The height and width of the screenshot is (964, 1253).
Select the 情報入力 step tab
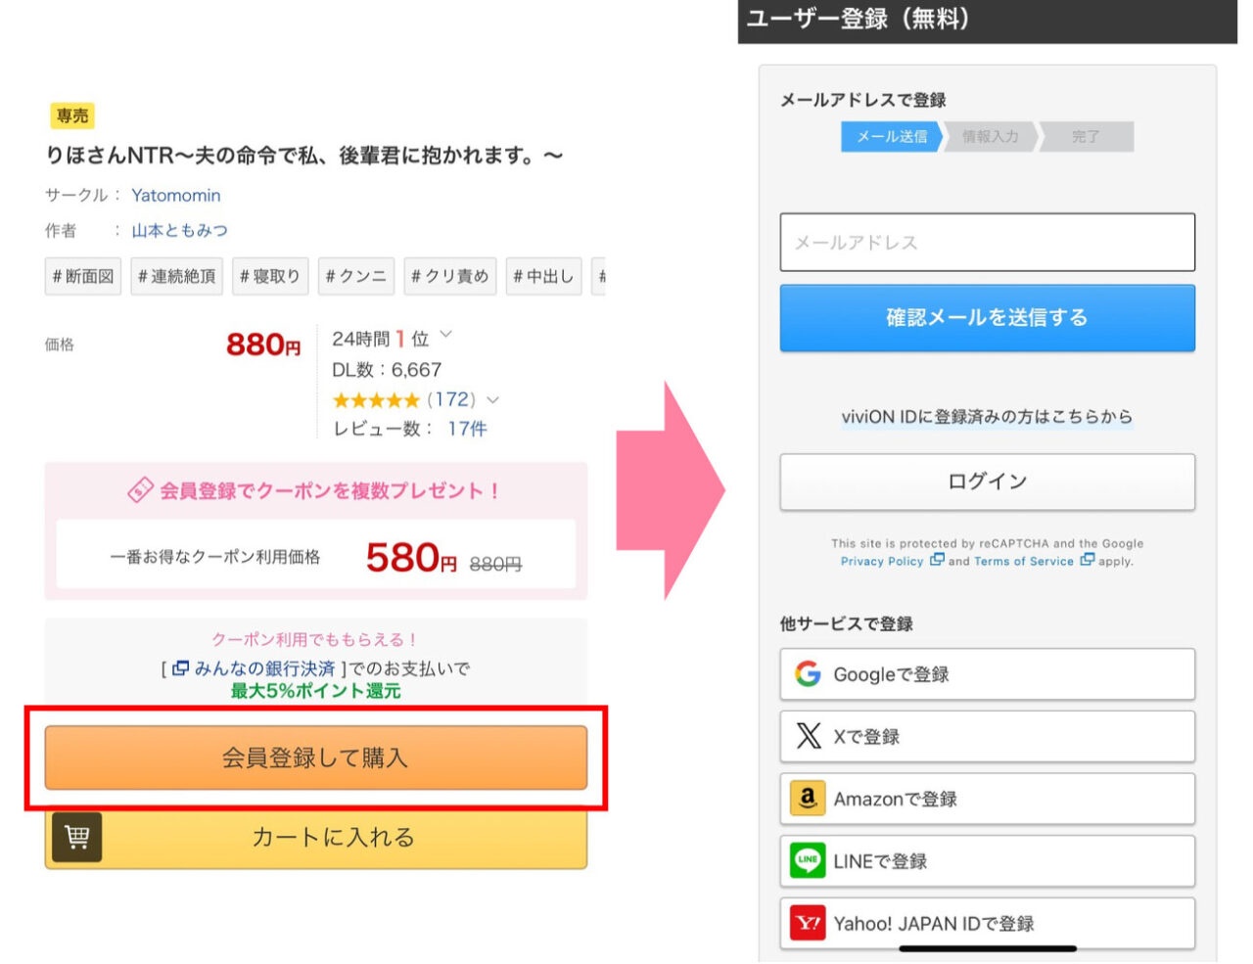tap(990, 137)
